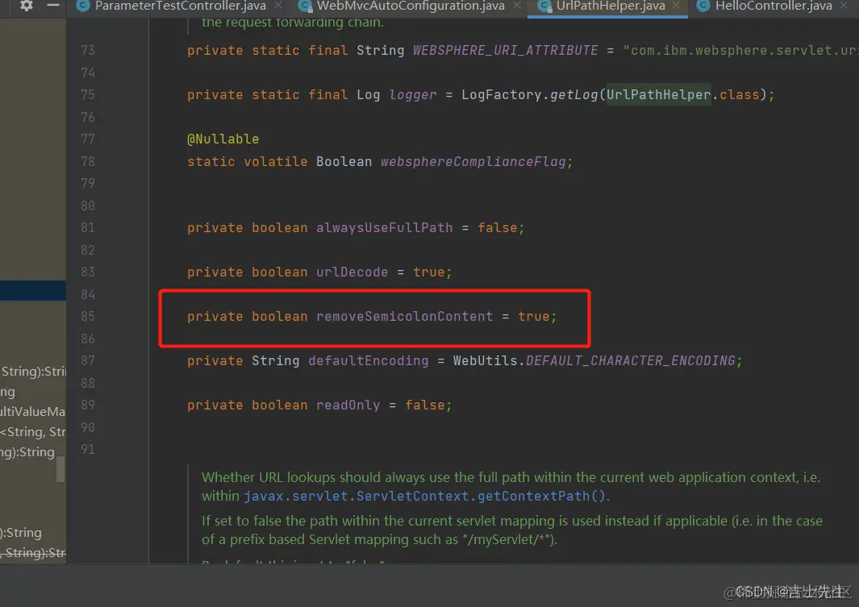Click the websphereComplianceFlag field

tap(473, 161)
